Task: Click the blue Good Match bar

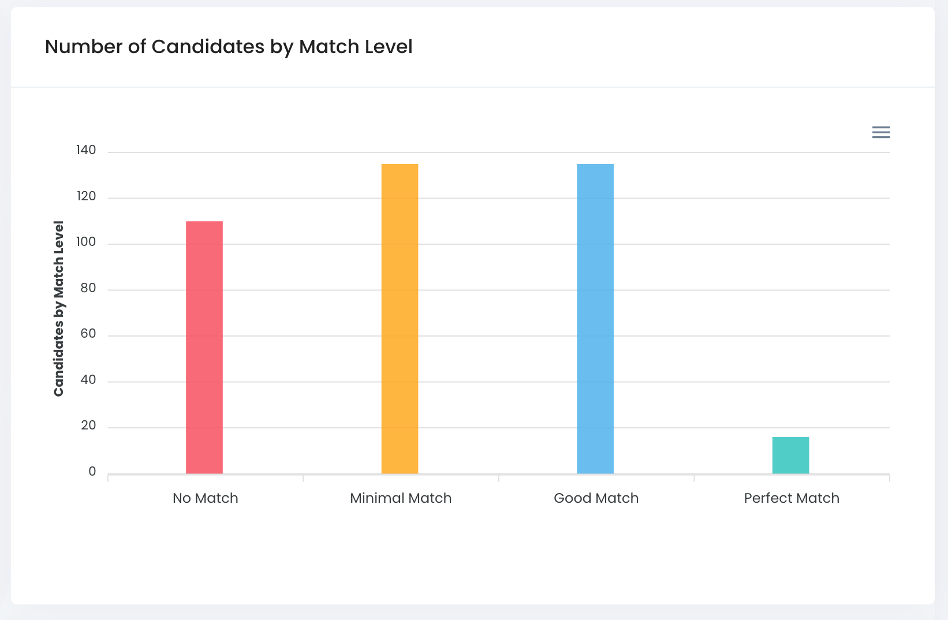Action: click(x=595, y=319)
